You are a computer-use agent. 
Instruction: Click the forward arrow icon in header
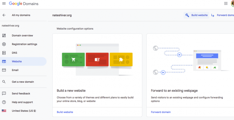[x=213, y=15]
